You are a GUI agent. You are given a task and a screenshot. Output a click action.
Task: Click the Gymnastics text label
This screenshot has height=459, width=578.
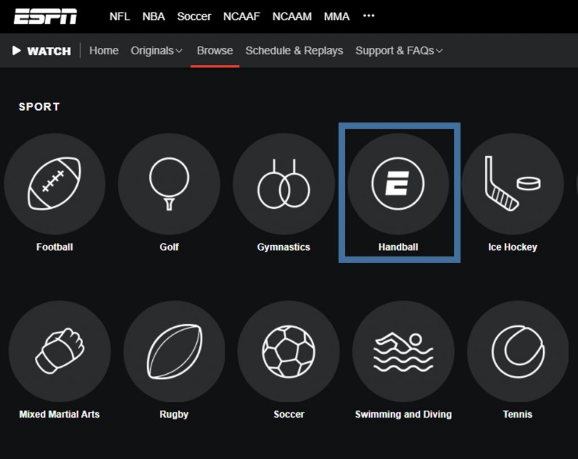pyautogui.click(x=283, y=247)
